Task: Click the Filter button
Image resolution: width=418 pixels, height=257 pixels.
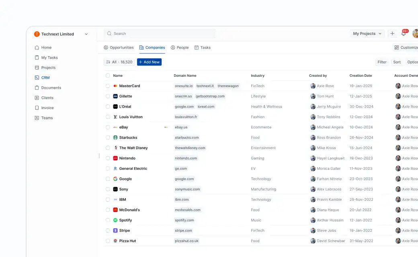Action: click(x=382, y=62)
